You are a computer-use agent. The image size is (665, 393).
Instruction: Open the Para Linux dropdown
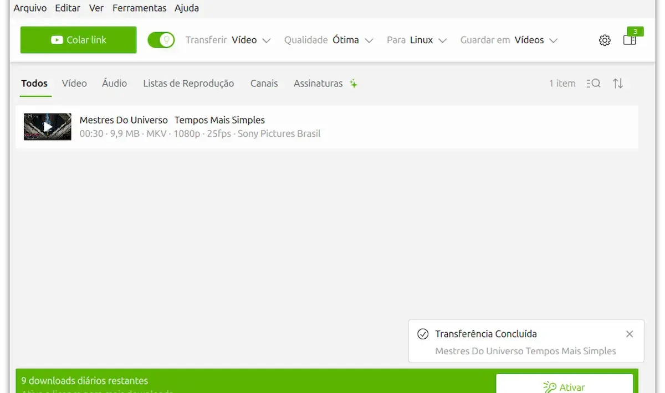coord(417,40)
